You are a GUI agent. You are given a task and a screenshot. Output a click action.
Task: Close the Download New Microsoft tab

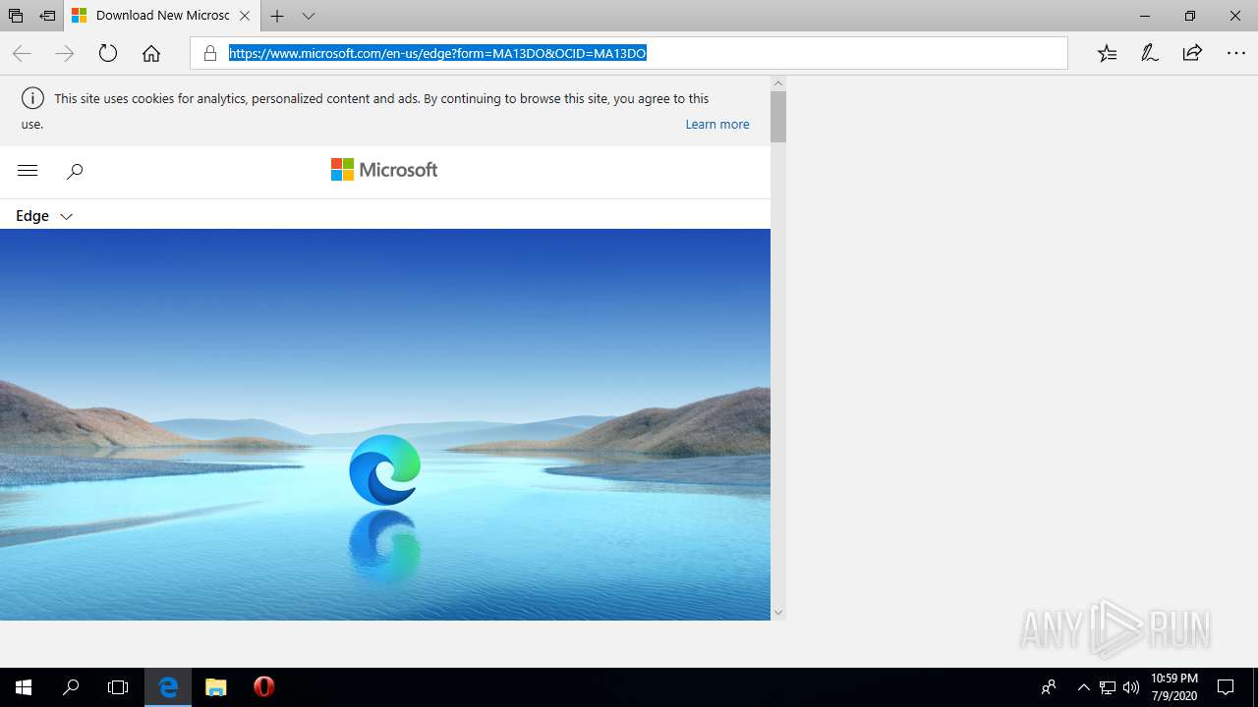[x=245, y=16]
